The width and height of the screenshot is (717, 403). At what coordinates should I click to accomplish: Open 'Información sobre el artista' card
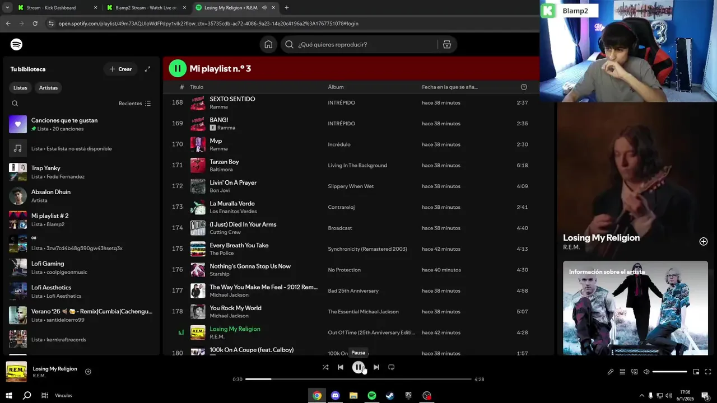[x=635, y=308]
